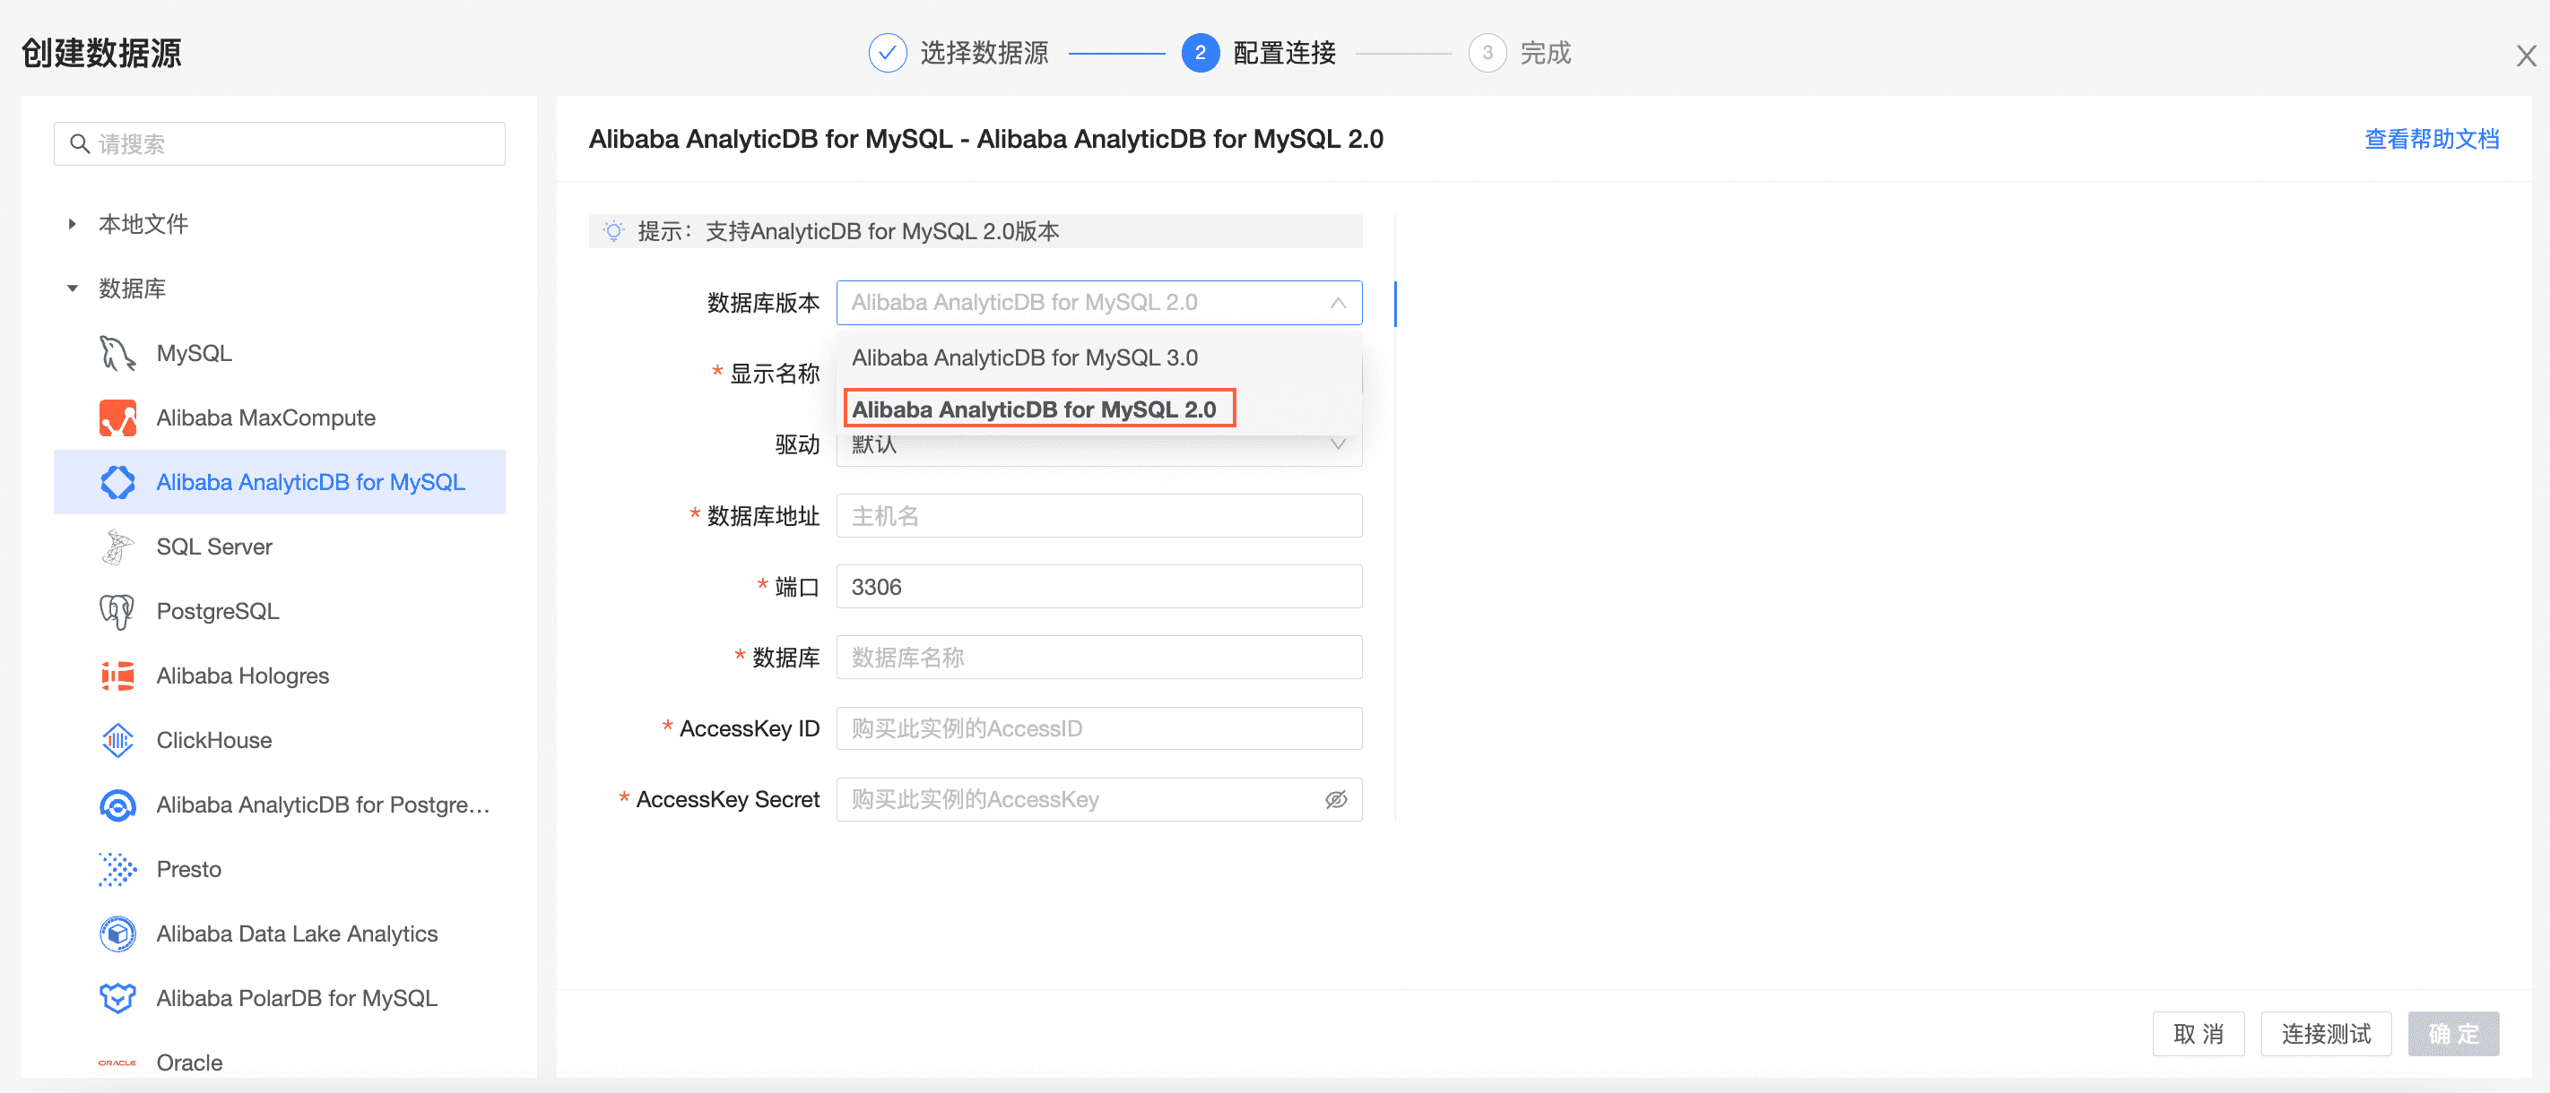The height and width of the screenshot is (1093, 2550).
Task: Click the 数据库名称 input field
Action: pyautogui.click(x=1098, y=658)
